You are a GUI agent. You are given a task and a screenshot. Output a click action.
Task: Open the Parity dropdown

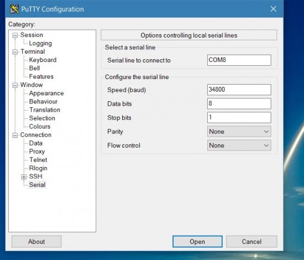239,132
